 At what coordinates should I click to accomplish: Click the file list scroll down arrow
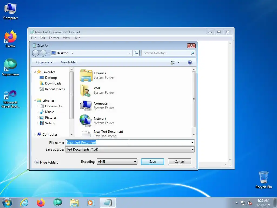point(194,135)
